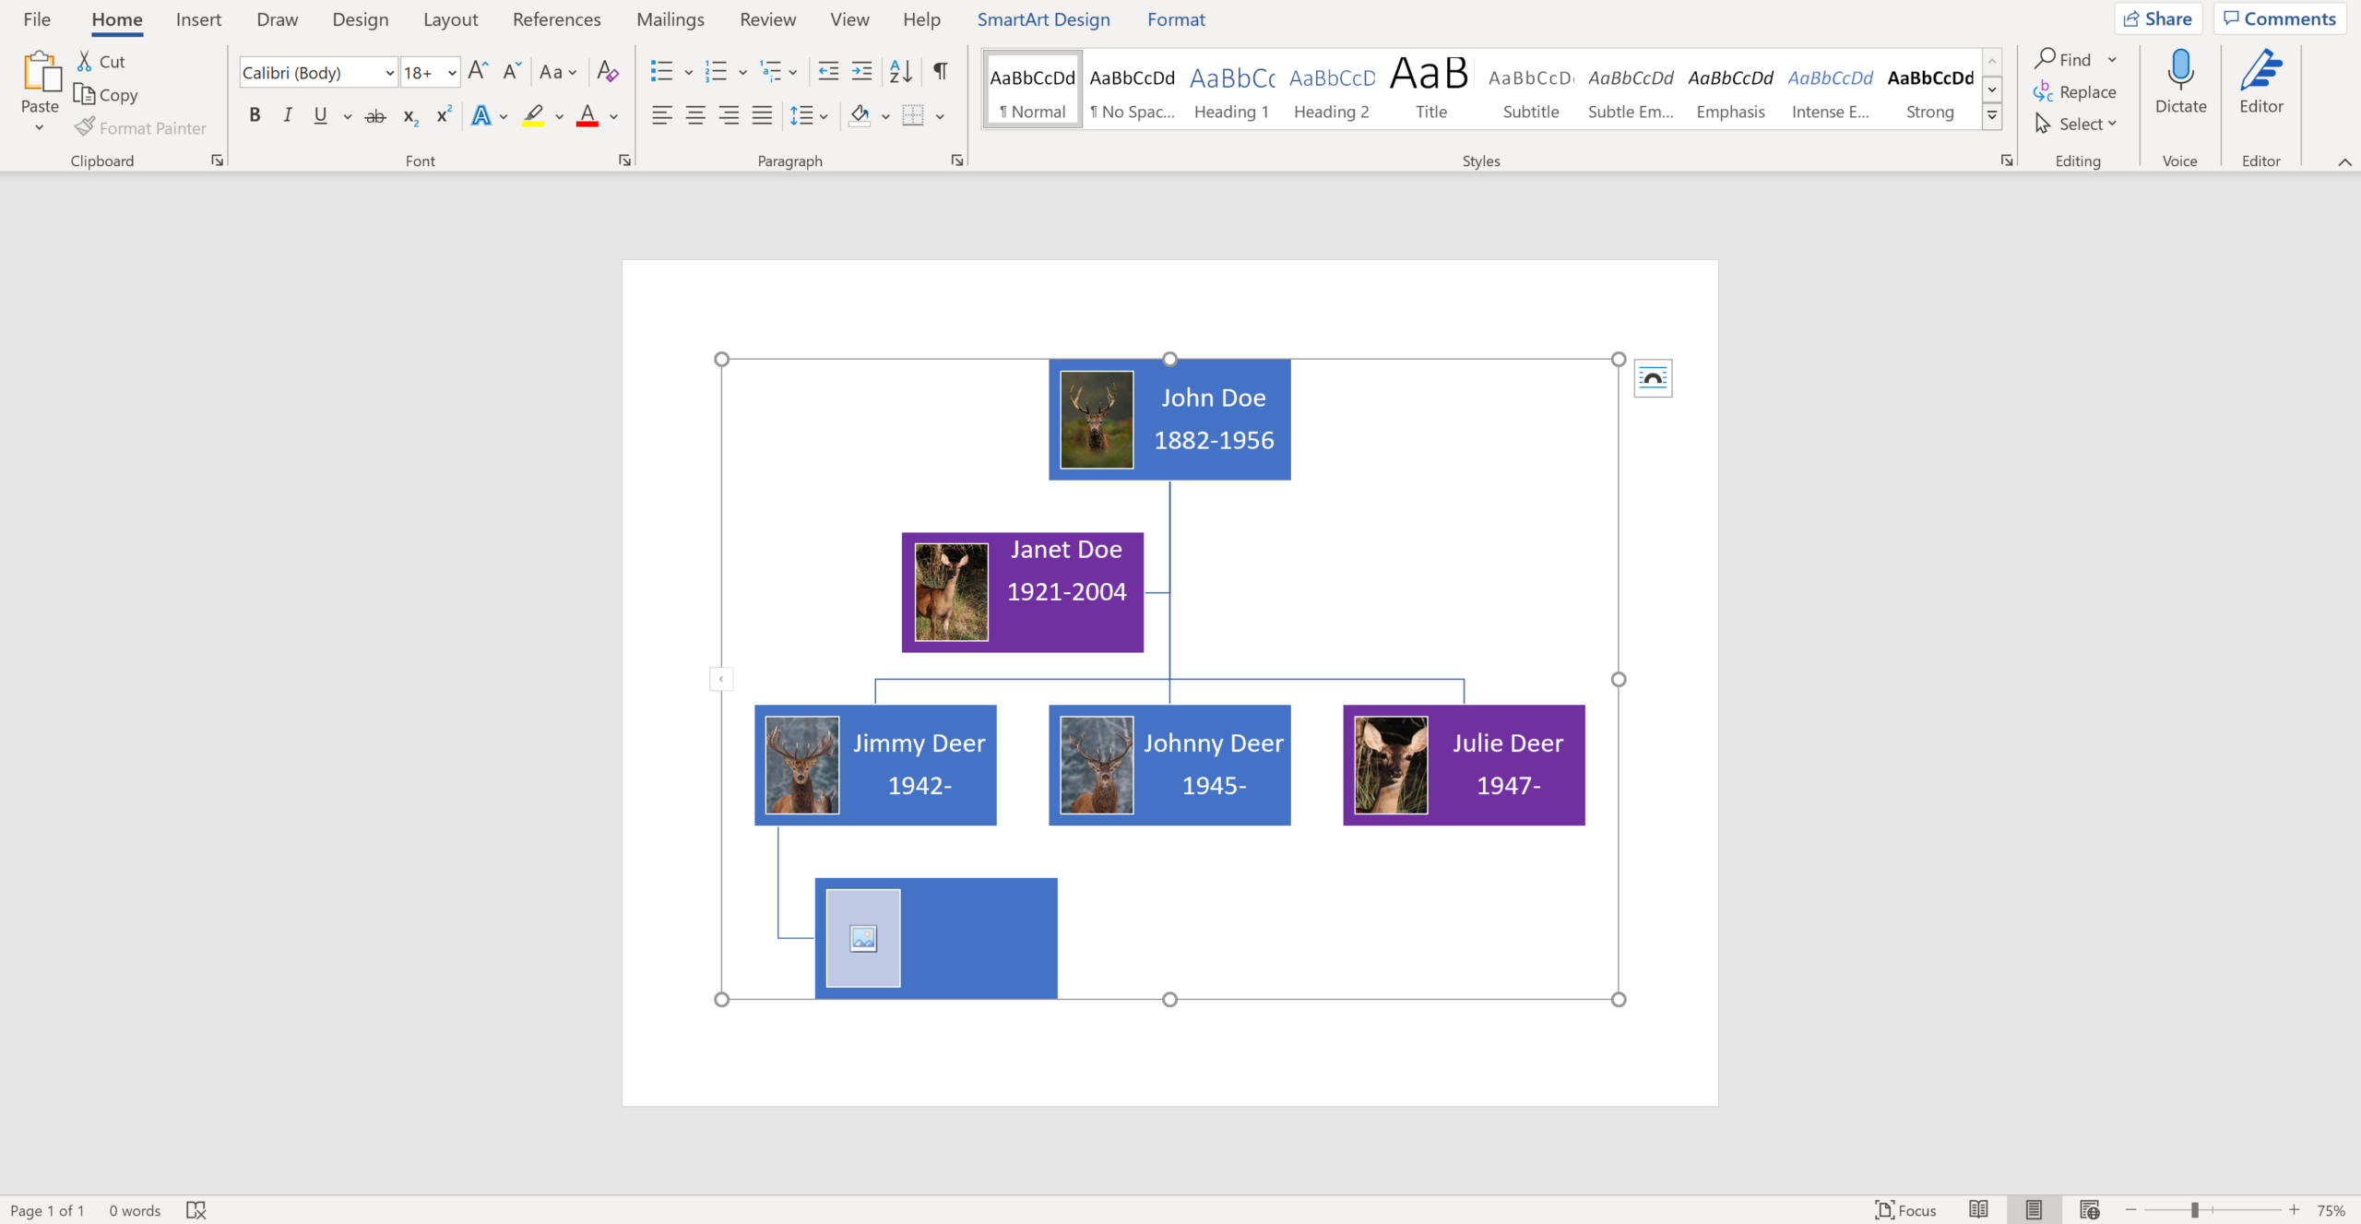Select the Cut tool
2361x1224 pixels.
point(101,61)
